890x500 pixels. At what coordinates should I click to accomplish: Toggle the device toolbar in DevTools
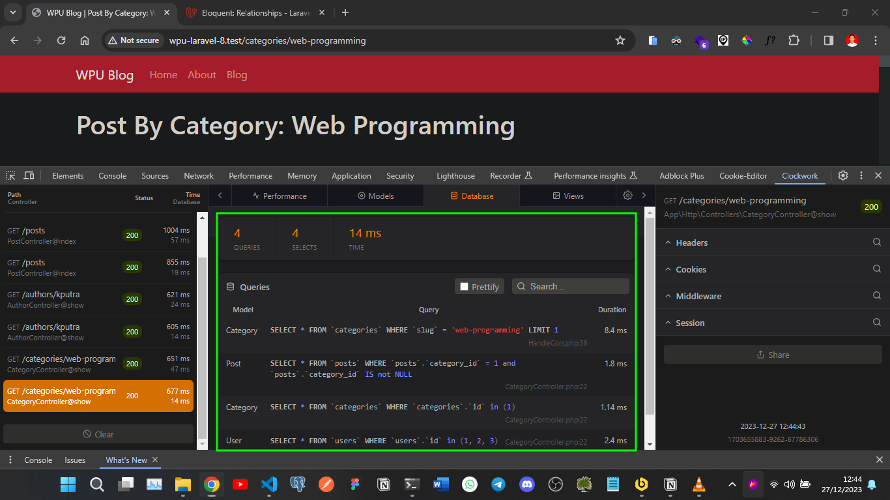click(x=29, y=175)
